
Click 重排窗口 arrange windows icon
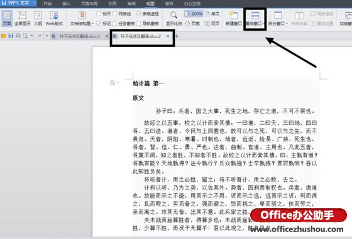255,16
